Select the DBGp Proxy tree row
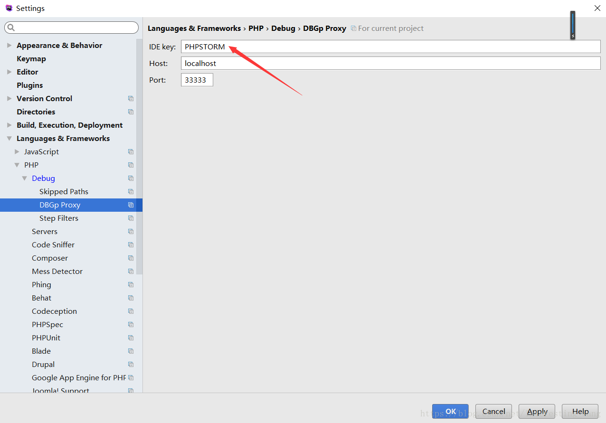Image resolution: width=606 pixels, height=423 pixels. pyautogui.click(x=71, y=205)
